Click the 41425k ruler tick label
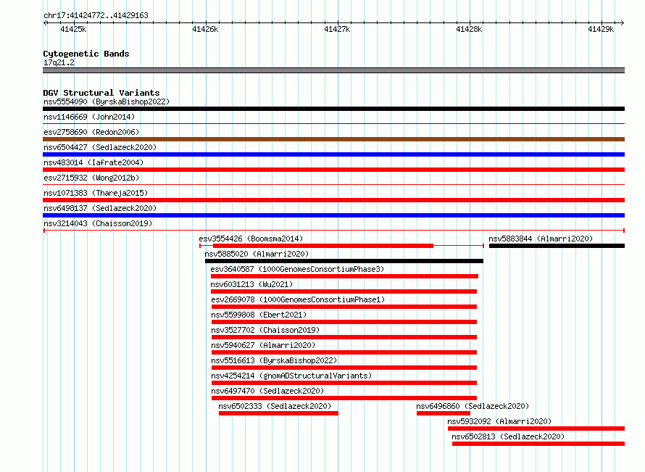645x472 pixels. (73, 29)
